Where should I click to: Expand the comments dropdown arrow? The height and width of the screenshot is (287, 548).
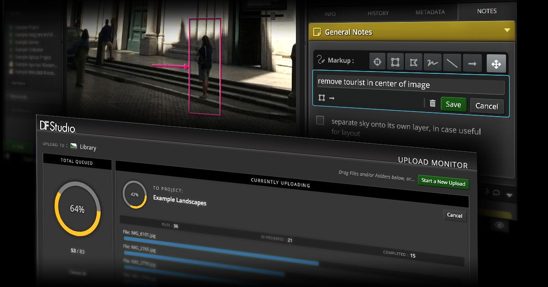click(510, 195)
